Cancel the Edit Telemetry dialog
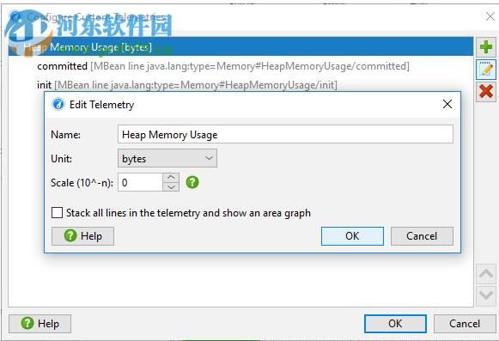 [x=422, y=236]
